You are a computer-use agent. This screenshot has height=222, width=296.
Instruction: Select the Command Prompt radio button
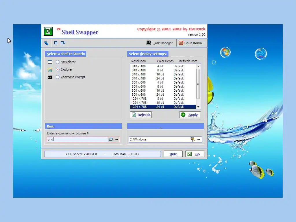(x=58, y=77)
